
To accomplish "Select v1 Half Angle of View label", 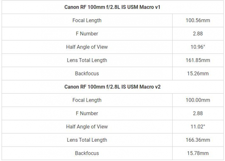I will pos(87,47).
